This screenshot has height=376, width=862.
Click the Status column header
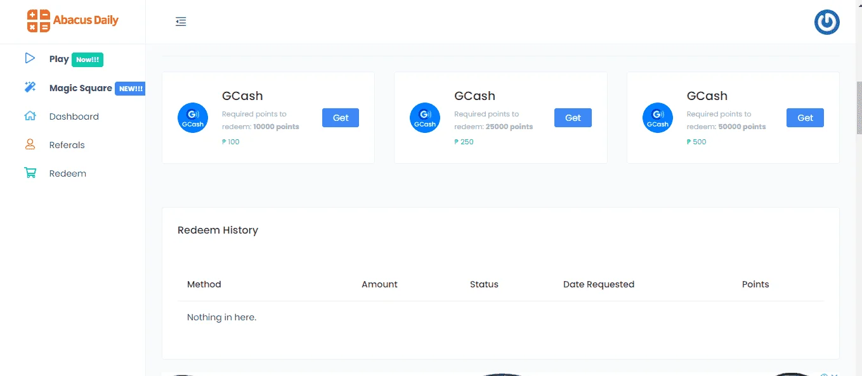(484, 284)
